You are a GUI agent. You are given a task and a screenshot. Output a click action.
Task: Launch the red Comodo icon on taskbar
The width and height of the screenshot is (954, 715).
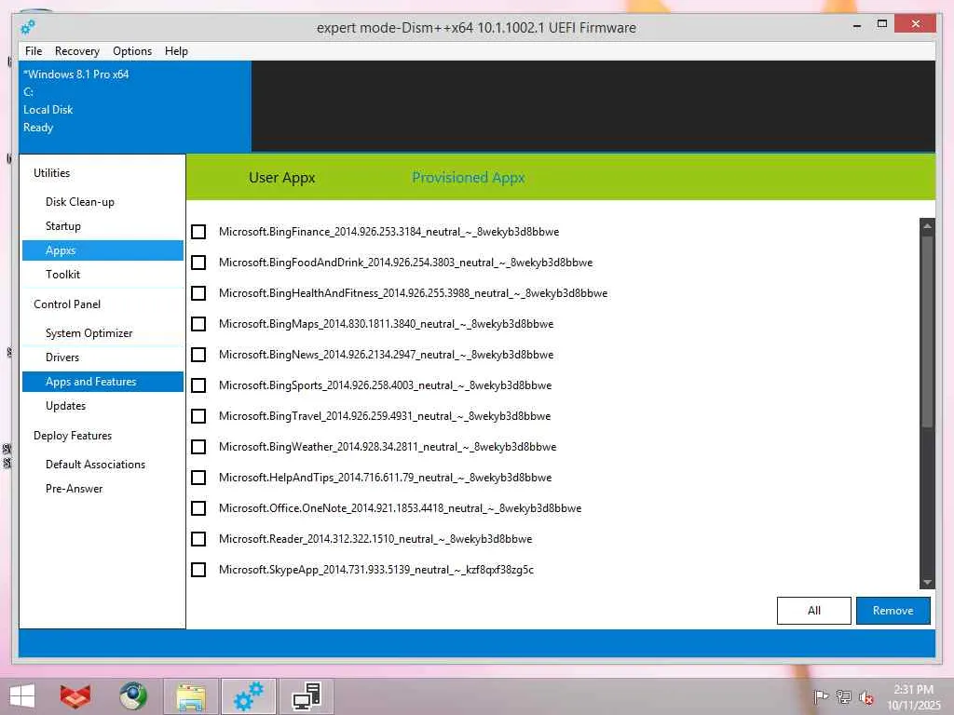coord(75,696)
